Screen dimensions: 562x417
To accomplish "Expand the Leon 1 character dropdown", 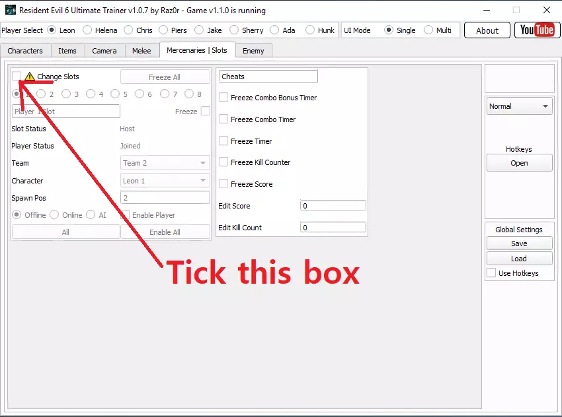I will [165, 181].
